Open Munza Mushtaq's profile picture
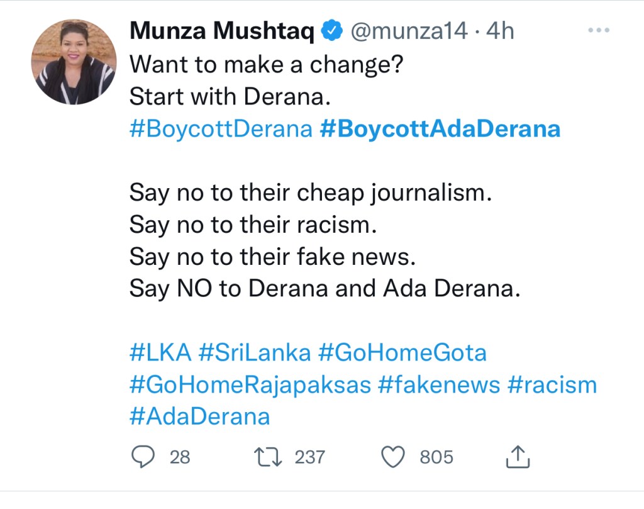 tap(74, 62)
